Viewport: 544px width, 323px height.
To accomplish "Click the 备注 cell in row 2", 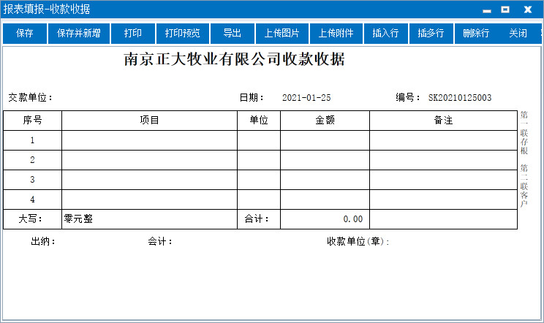I will coord(443,160).
